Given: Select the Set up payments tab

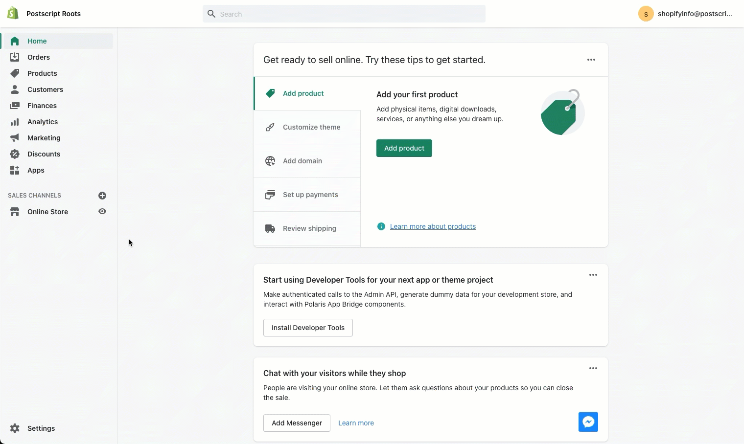Looking at the screenshot, I should 307,195.
